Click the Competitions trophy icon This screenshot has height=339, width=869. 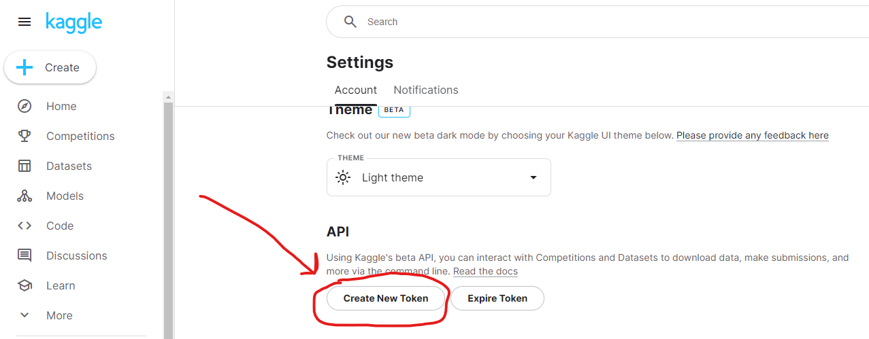pos(24,136)
